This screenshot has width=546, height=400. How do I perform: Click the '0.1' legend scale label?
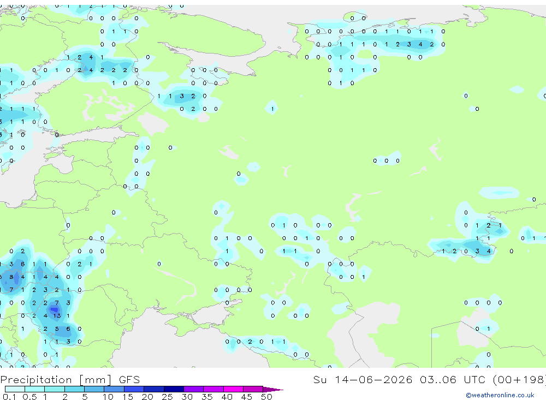[x=9, y=397]
